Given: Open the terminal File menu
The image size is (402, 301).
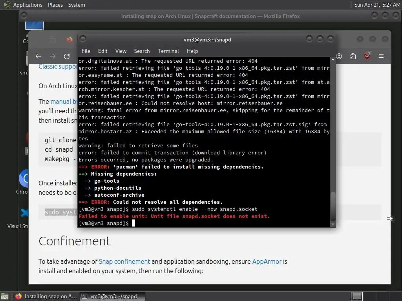Looking at the screenshot, I should pos(86,51).
